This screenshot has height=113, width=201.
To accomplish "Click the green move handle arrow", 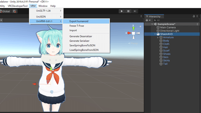I will tap(51, 68).
